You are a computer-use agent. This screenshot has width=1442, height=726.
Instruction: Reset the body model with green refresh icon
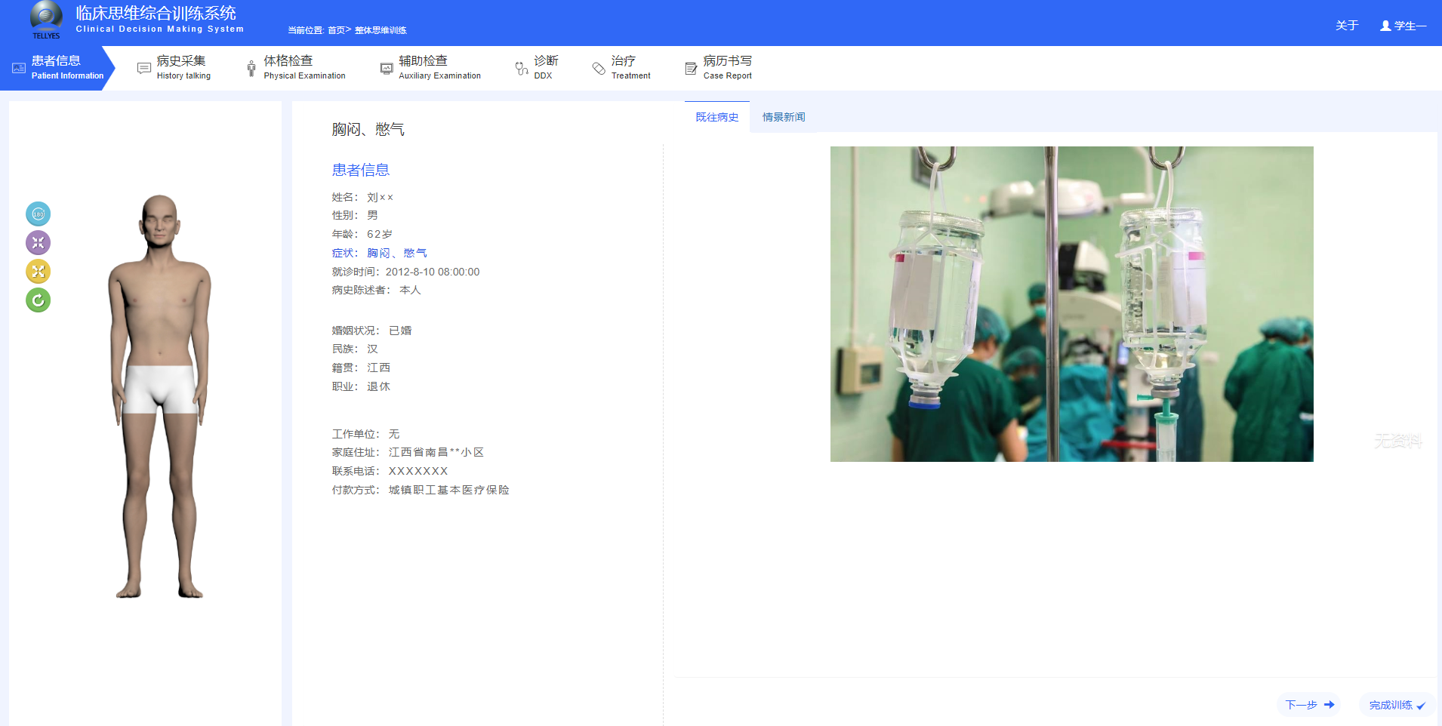pos(39,300)
